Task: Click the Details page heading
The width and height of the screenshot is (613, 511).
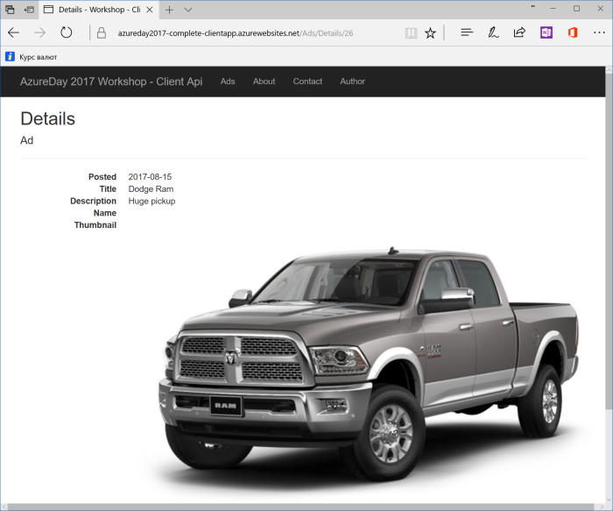Action: click(x=47, y=118)
